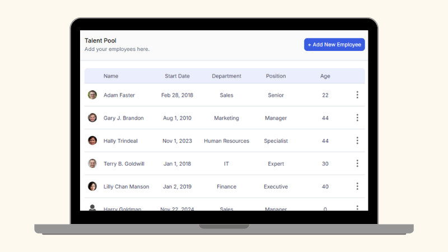Open the options menu for Terry B. Goldwill
Screen dimensions: 448x252
[x=357, y=164]
